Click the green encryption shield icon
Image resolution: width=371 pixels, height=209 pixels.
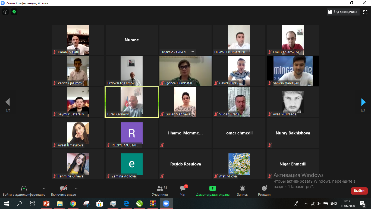tap(14, 12)
